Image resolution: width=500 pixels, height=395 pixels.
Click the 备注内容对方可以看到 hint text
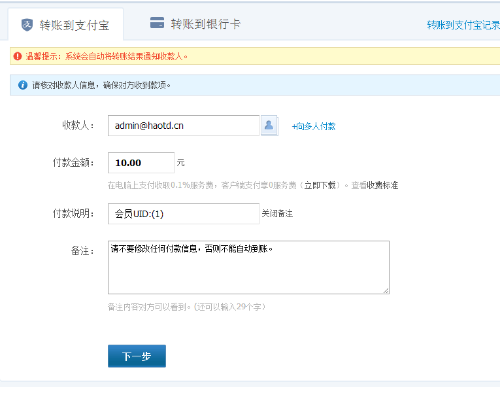187,307
